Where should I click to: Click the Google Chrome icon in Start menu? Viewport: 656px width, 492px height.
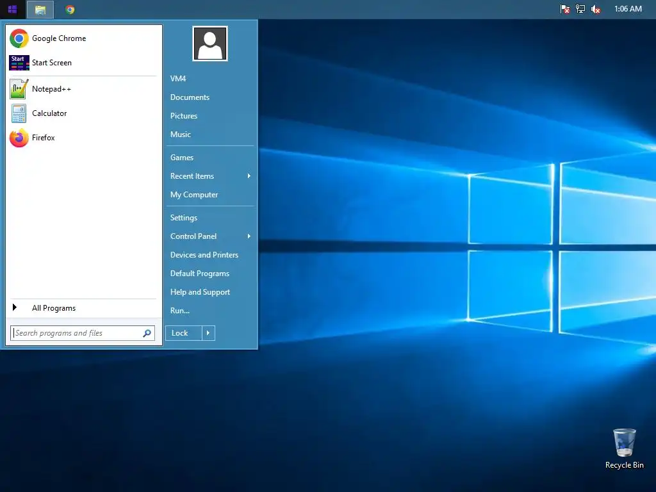coord(19,38)
